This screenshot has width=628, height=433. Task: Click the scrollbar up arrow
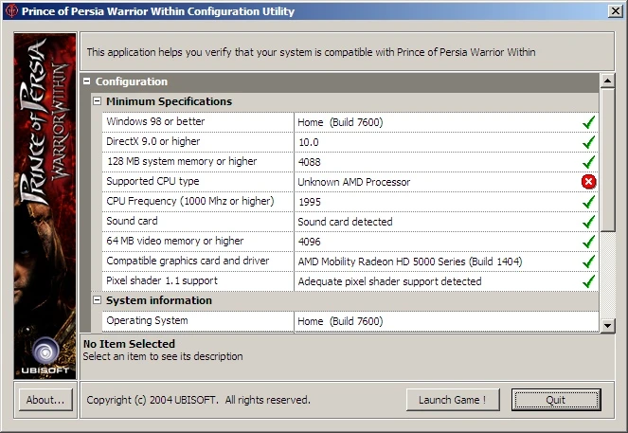pos(607,81)
